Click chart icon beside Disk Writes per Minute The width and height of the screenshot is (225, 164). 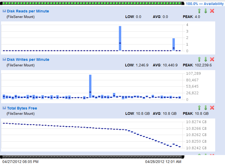4,60
